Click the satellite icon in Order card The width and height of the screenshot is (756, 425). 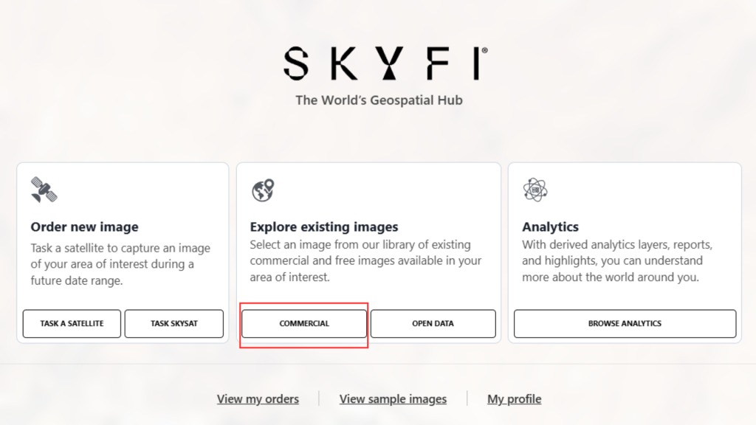tap(44, 190)
